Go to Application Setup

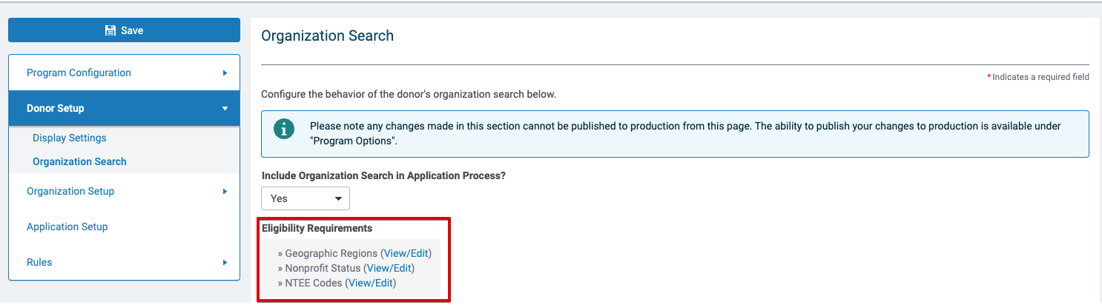124,227
